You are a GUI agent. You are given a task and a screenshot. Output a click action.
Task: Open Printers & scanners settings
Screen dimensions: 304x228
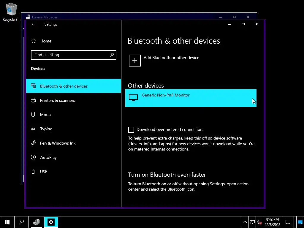tap(74, 100)
